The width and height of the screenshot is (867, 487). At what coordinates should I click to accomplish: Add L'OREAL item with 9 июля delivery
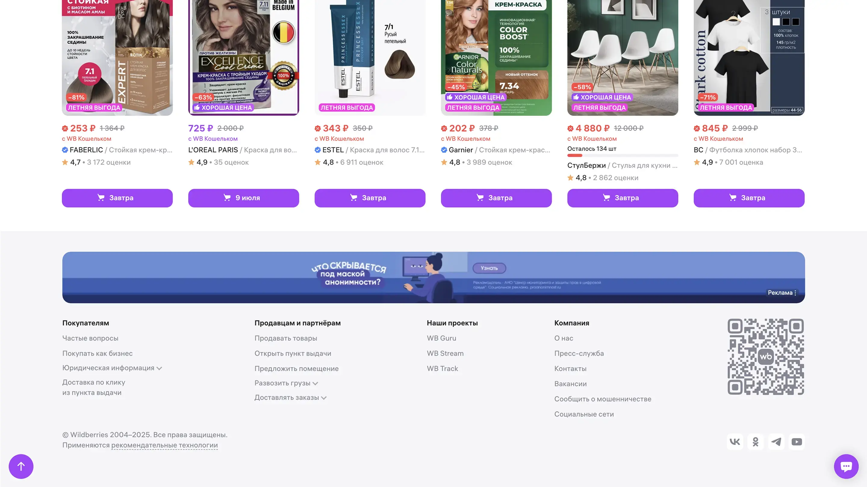click(x=243, y=198)
